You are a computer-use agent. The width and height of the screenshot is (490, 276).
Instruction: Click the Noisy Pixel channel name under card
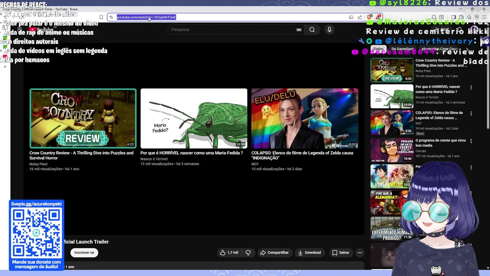(38, 164)
